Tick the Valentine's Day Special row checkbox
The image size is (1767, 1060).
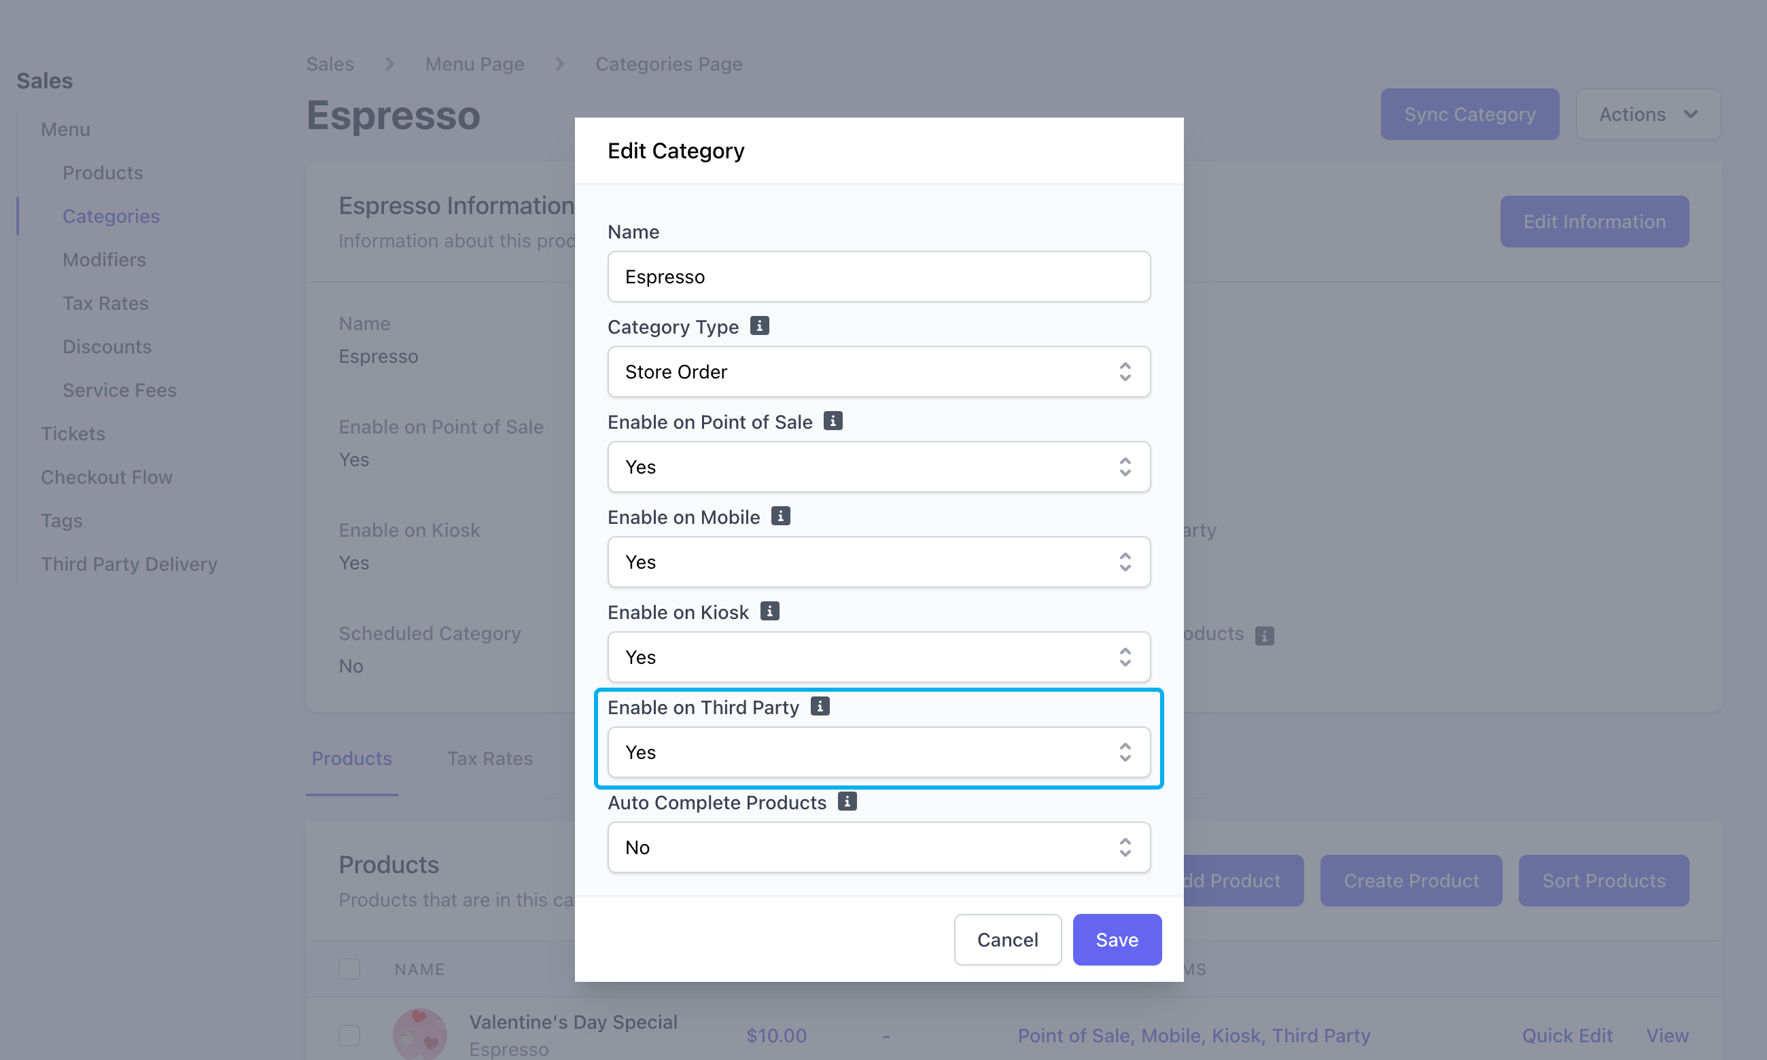click(349, 1035)
